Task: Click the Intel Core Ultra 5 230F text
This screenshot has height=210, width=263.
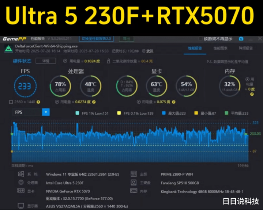Action: (x=65, y=183)
